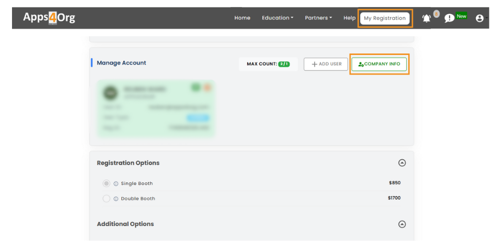Open the My Registration tab

pyautogui.click(x=385, y=18)
